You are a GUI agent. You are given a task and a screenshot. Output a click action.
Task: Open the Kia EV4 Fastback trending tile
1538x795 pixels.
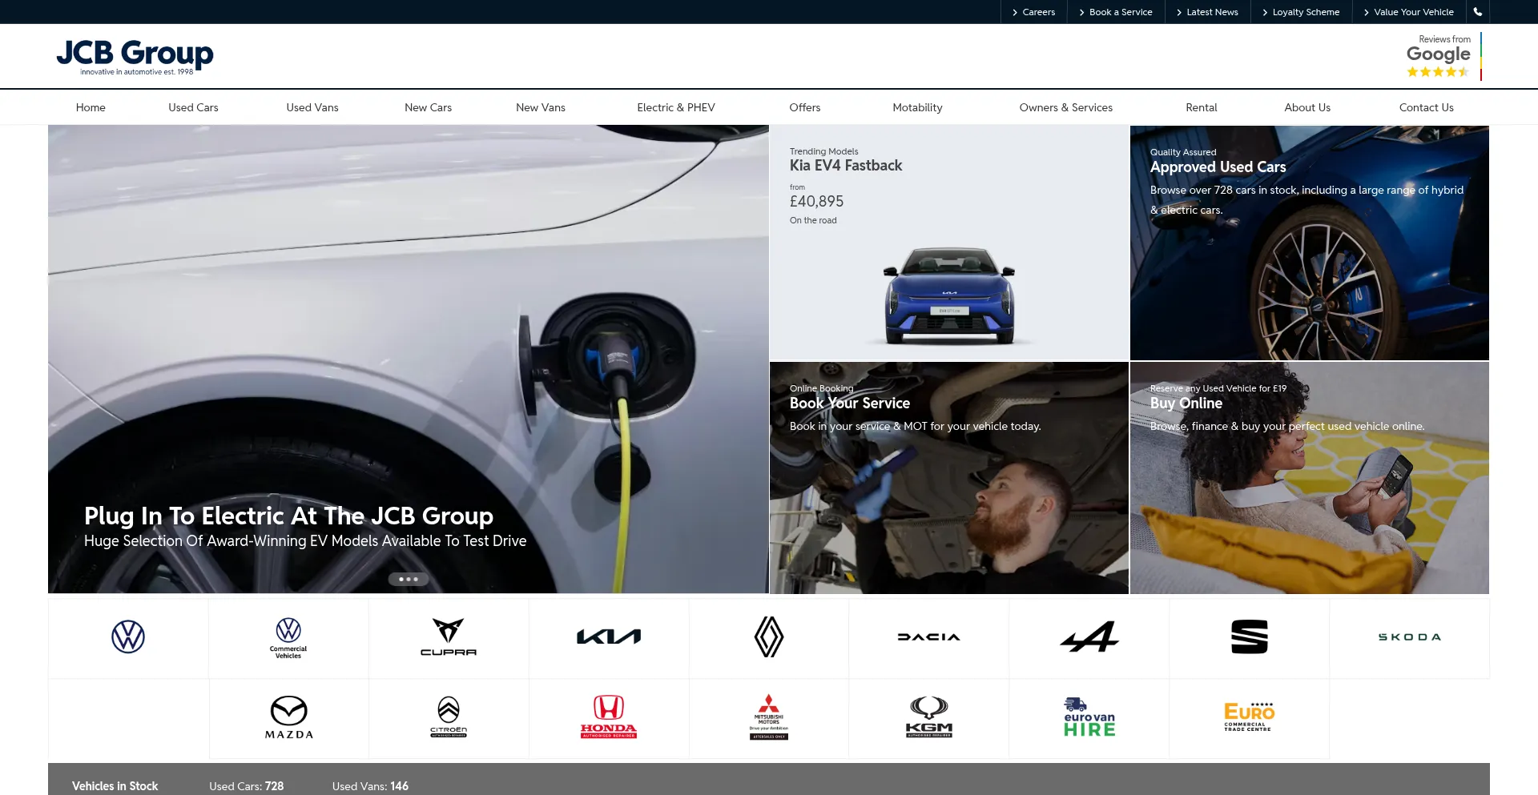[949, 243]
